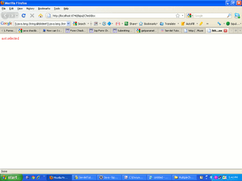
Task: Reload the page with the refresh icon
Action: click(x=24, y=15)
